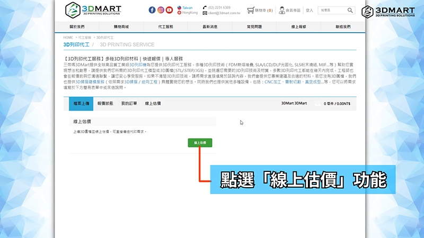The image size is (424, 238).
Task: Switch to the 我的訂單 tab
Action: click(x=129, y=104)
